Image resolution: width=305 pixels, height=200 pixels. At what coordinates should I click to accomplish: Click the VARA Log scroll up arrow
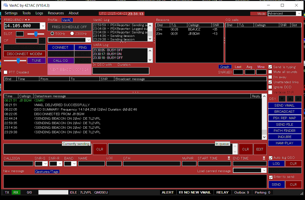point(150,51)
